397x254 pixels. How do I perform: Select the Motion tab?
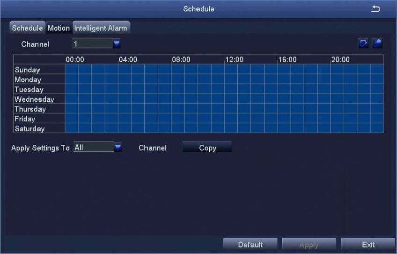pos(59,28)
